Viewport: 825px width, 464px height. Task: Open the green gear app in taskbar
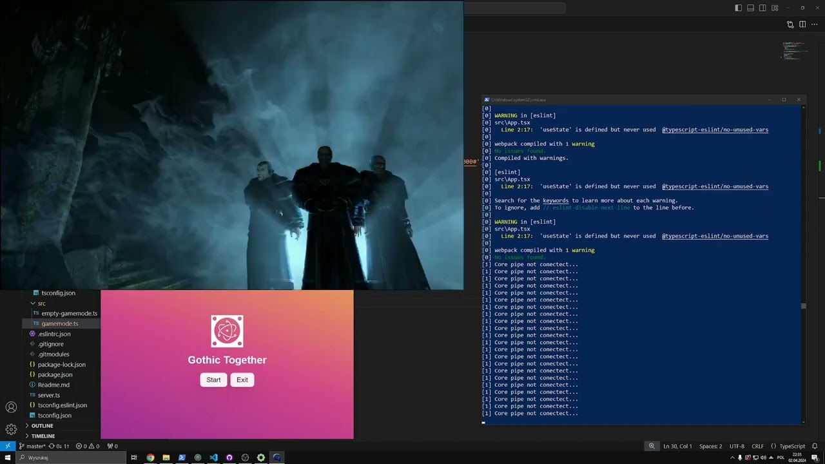261,458
